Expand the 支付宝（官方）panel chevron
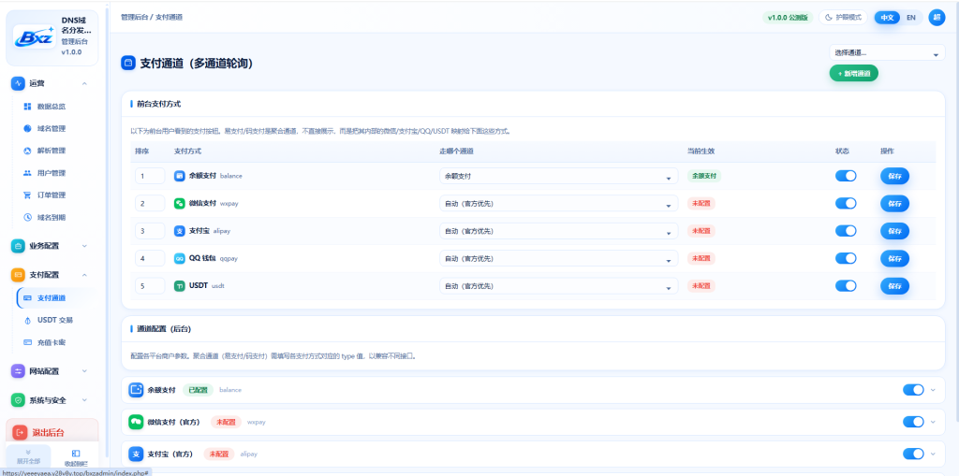 coord(933,454)
